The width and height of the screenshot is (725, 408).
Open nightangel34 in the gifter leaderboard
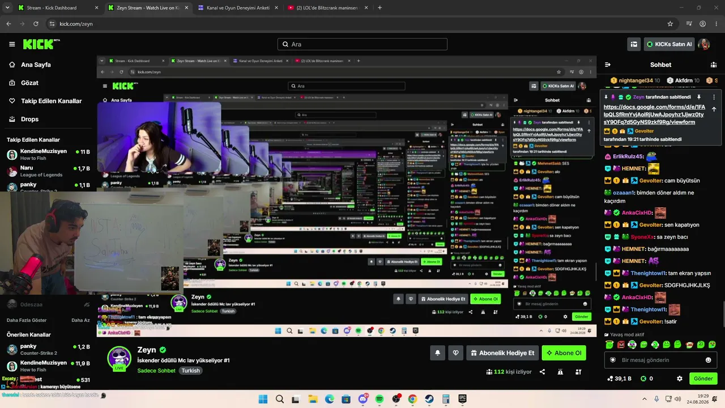(x=634, y=80)
